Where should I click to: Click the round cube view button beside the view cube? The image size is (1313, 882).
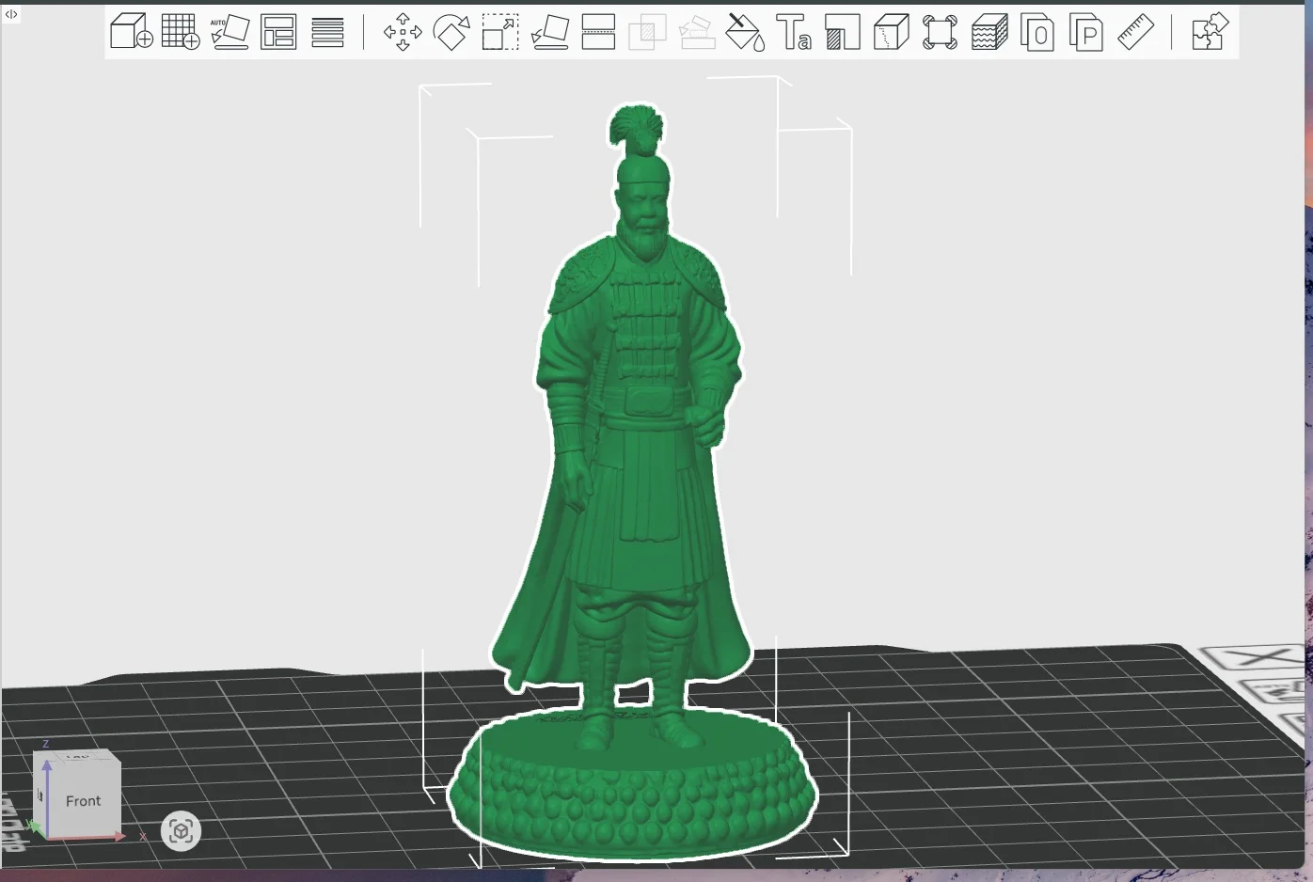[181, 831]
